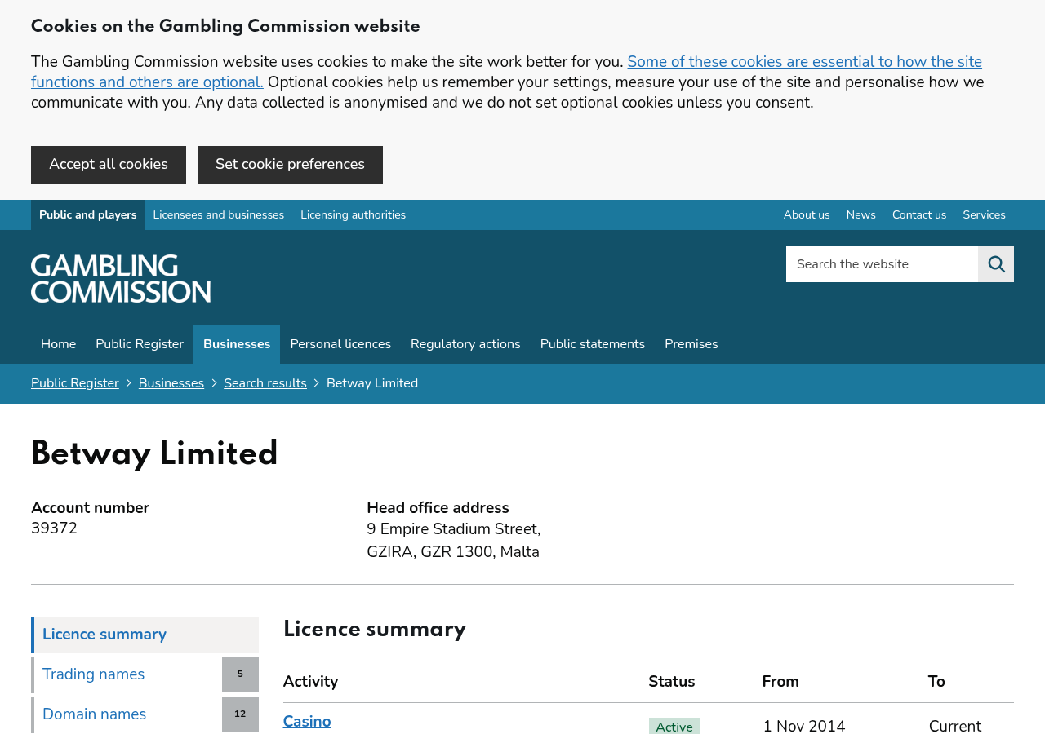Switch to Licensees and businesses
Screen dimensions: 1045x734
coord(219,215)
